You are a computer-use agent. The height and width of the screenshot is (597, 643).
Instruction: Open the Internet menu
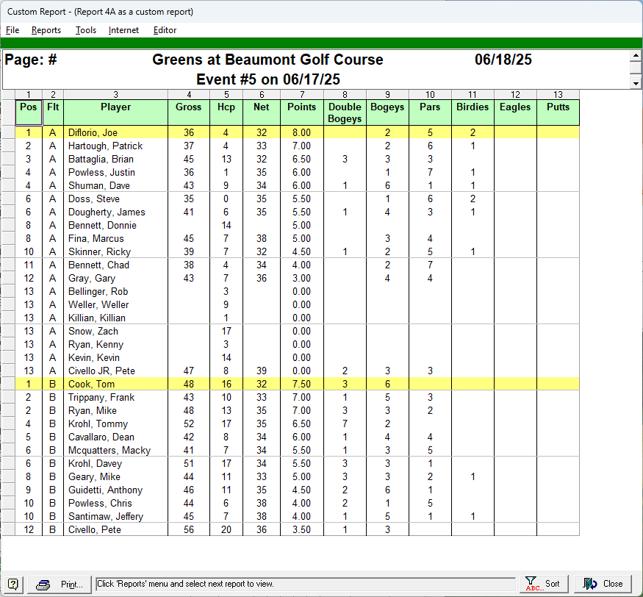[x=123, y=30]
